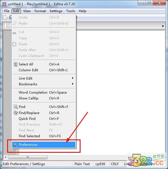Open the Format menu

pos(40,11)
